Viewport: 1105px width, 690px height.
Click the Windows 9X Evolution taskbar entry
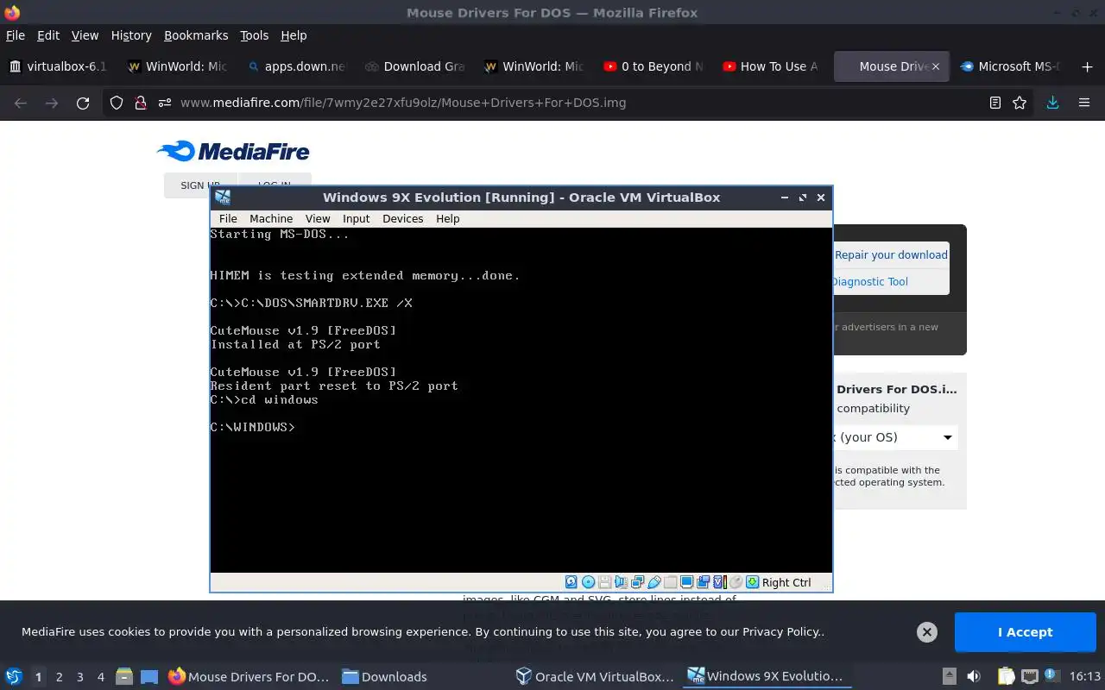(765, 676)
